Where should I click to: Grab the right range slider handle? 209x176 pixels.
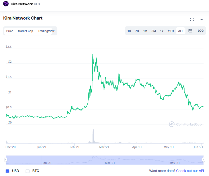click(x=203, y=160)
